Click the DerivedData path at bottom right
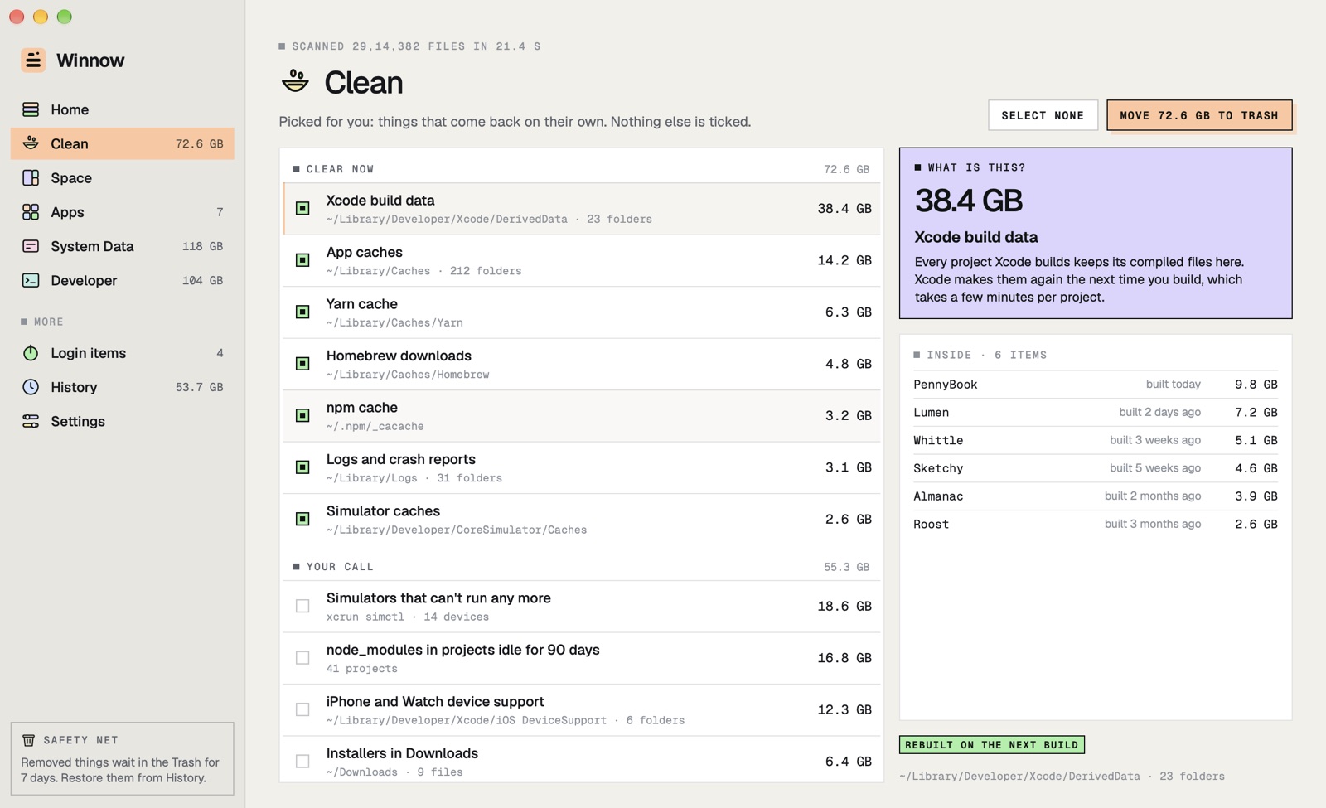This screenshot has width=1326, height=808. [x=1062, y=777]
